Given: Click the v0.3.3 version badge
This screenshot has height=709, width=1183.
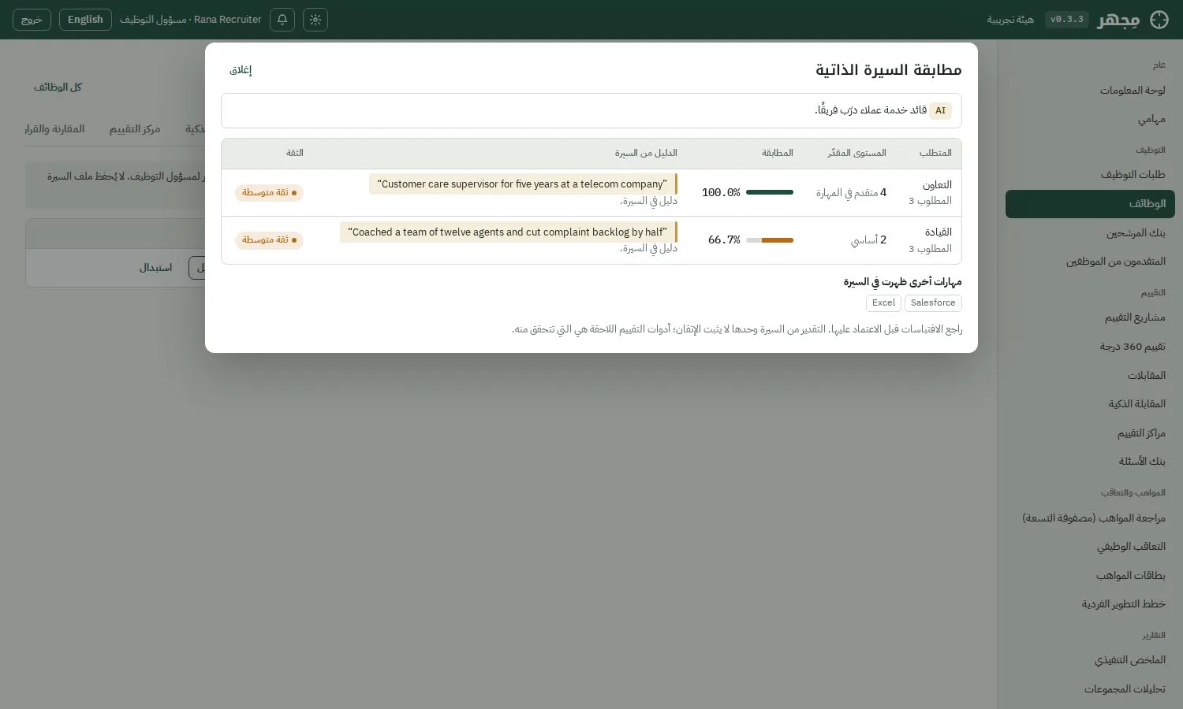Looking at the screenshot, I should coord(1067,20).
